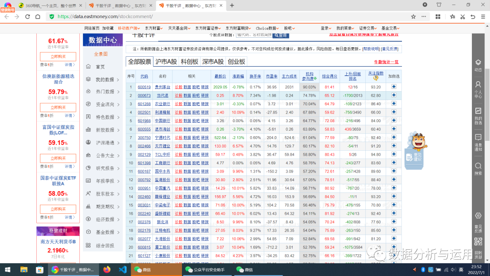This screenshot has width=490, height=276.
Task: Click 基金数据 sidebar icon
Action: coord(88,232)
